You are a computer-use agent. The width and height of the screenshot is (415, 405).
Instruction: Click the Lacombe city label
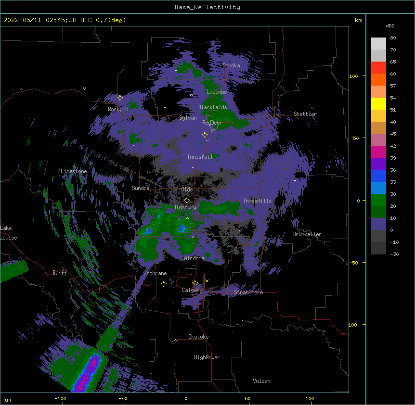pyautogui.click(x=217, y=92)
